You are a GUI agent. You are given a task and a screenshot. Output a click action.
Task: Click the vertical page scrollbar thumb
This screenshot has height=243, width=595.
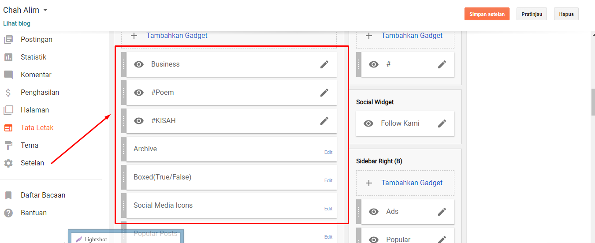(593, 101)
